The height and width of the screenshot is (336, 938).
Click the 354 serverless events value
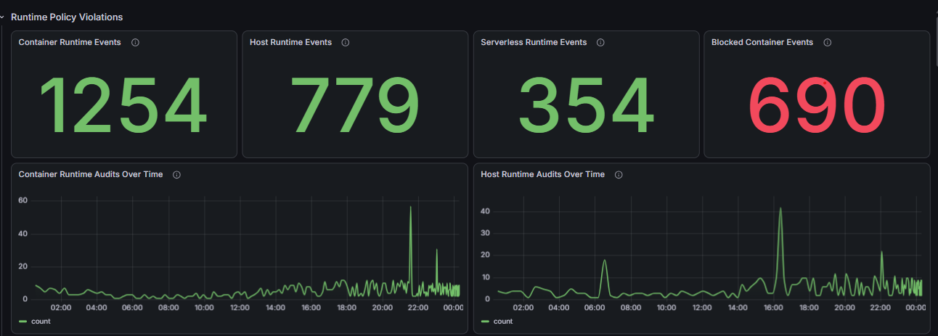coord(587,105)
